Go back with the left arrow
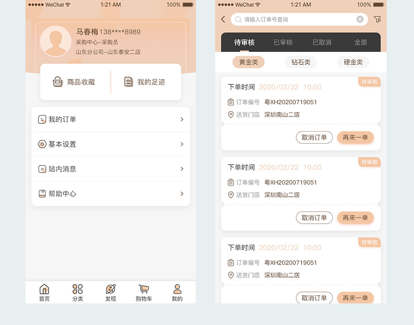414x325 pixels. point(223,19)
